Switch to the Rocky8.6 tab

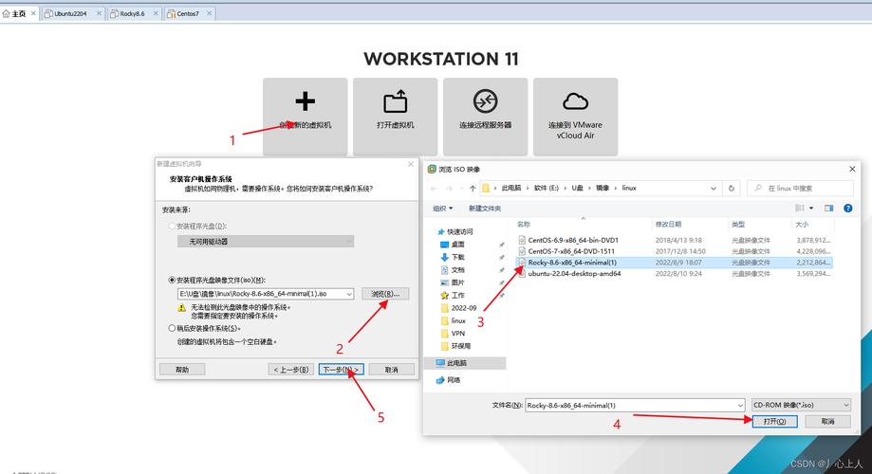[132, 14]
